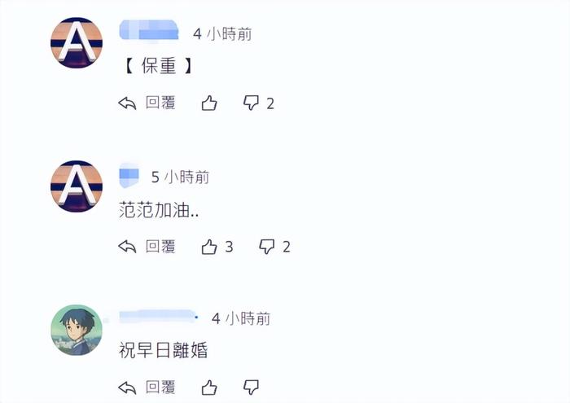This screenshot has width=570, height=403.
Task: Thumbs up the 范范加油 comment
Action: point(209,247)
